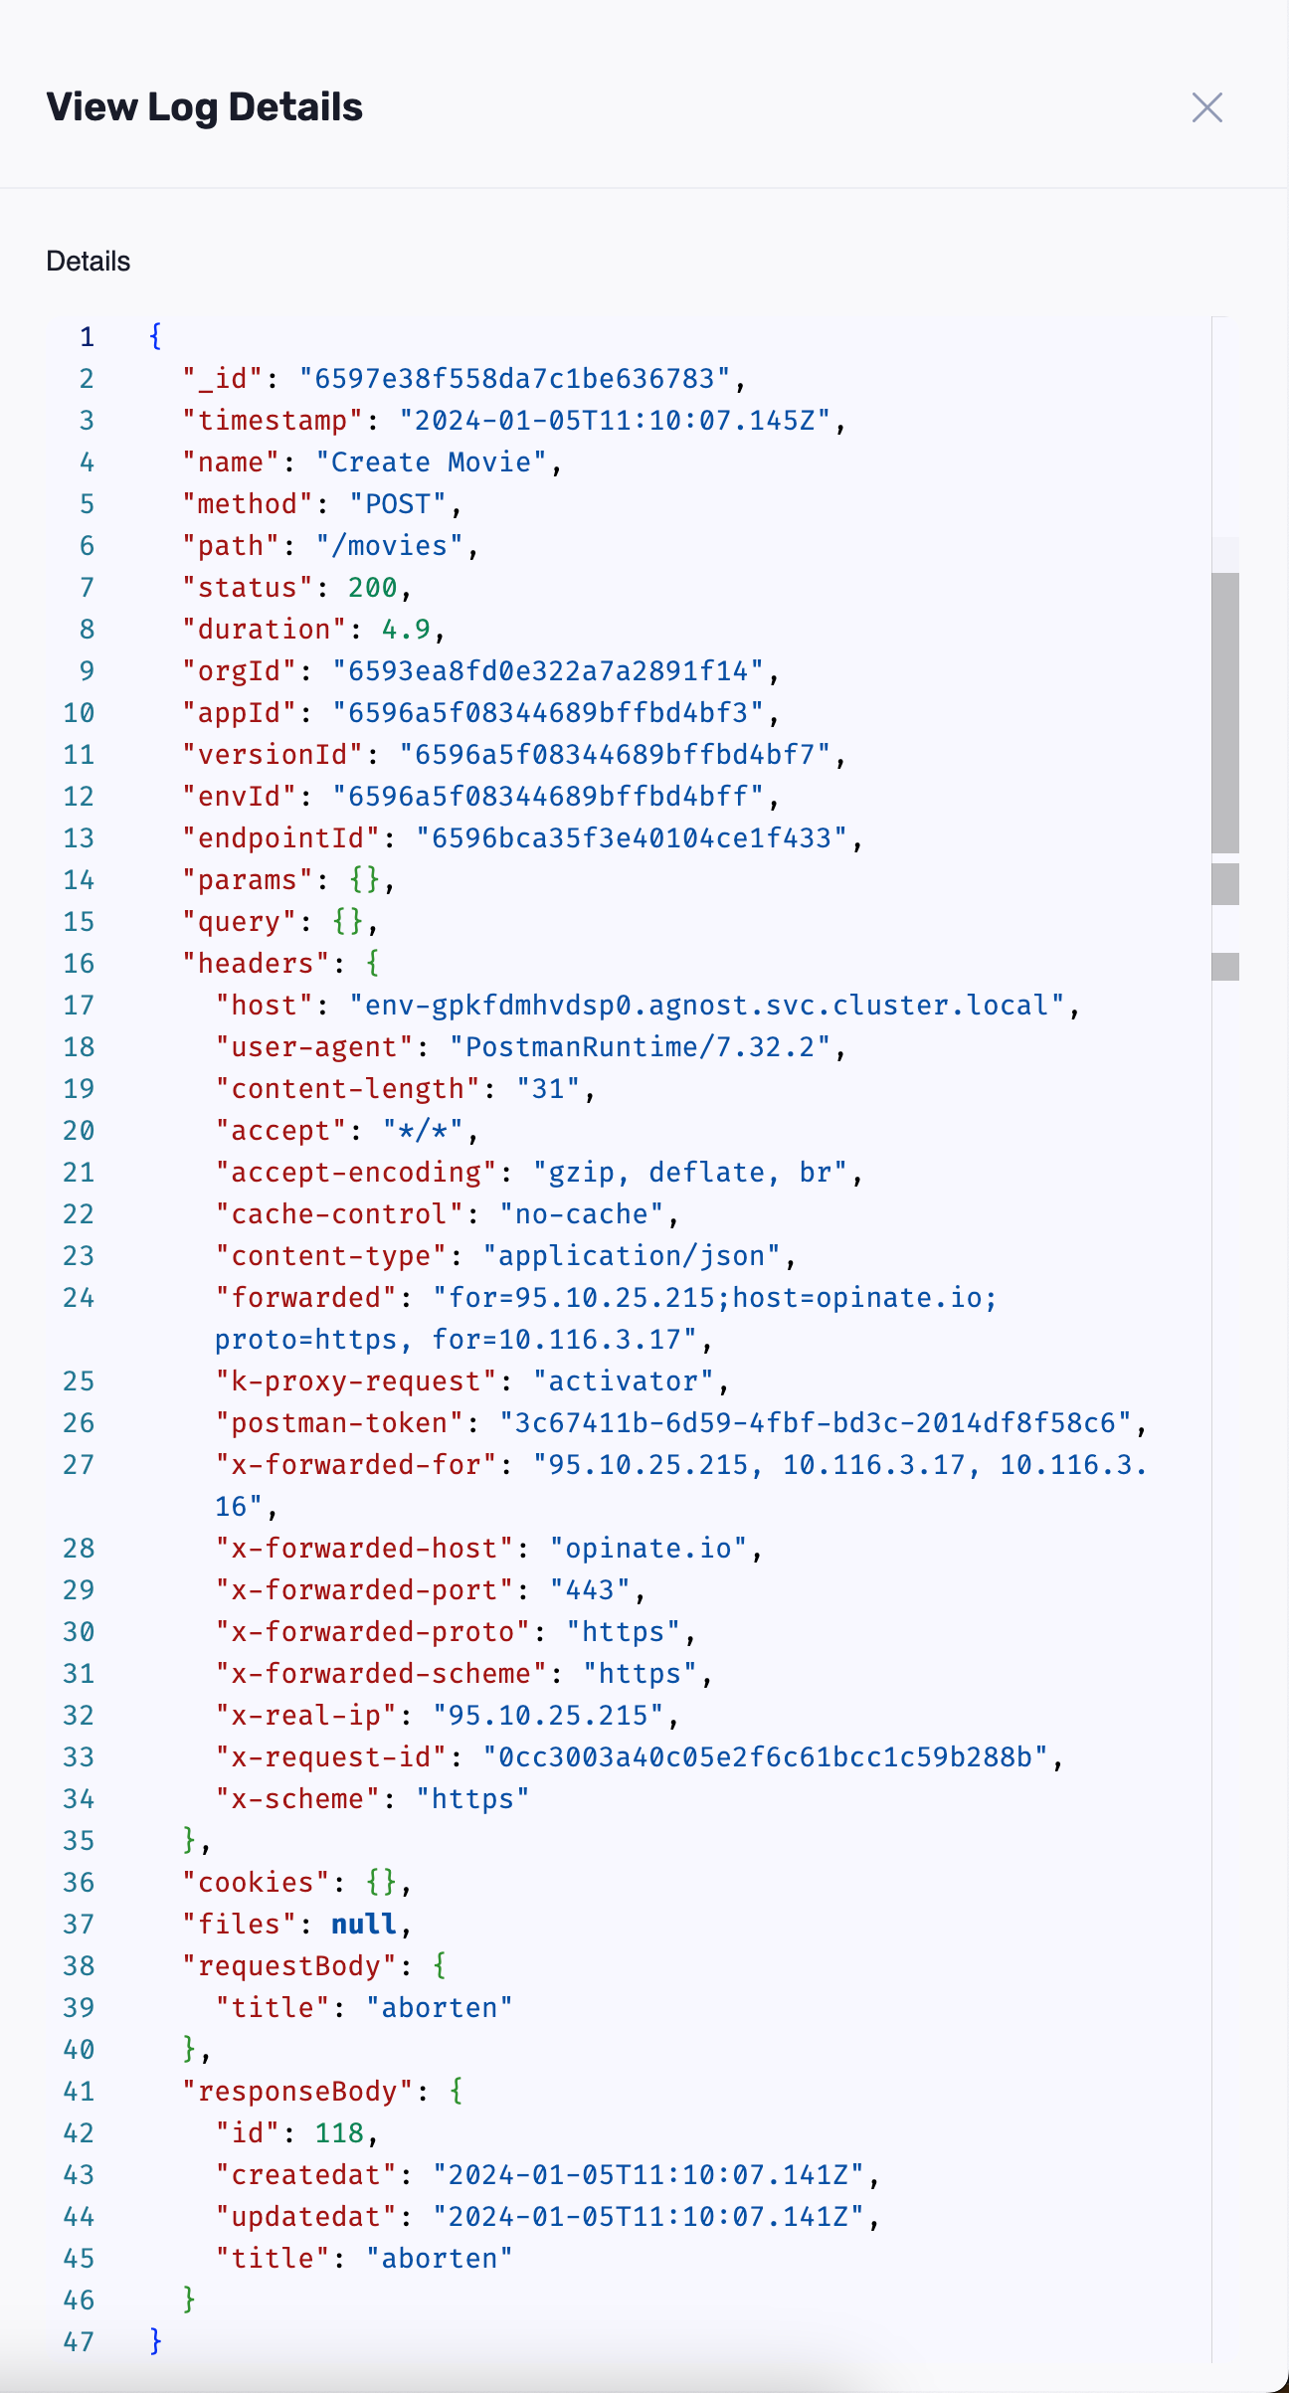The image size is (1289, 2393).
Task: Click the "Details" section label
Action: coord(89,262)
